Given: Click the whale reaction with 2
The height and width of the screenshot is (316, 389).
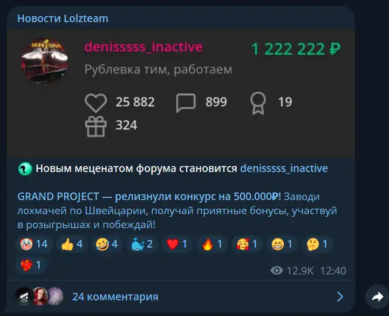Looking at the screenshot, I should pyautogui.click(x=142, y=244).
